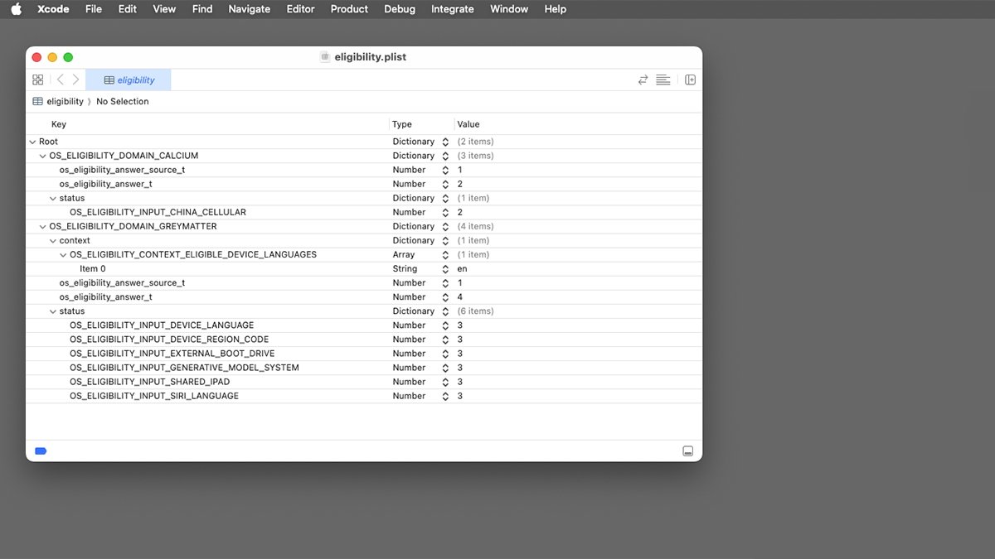This screenshot has width=995, height=559.
Task: Click the editor swap arrows icon
Action: coord(643,80)
